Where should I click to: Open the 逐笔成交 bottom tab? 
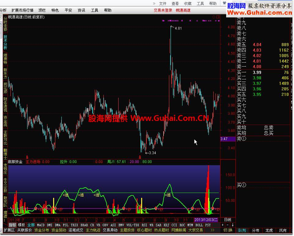tap(76, 230)
